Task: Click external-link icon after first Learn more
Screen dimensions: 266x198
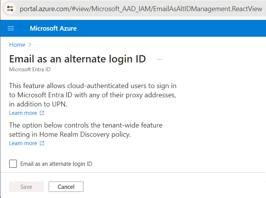Action: [42, 113]
